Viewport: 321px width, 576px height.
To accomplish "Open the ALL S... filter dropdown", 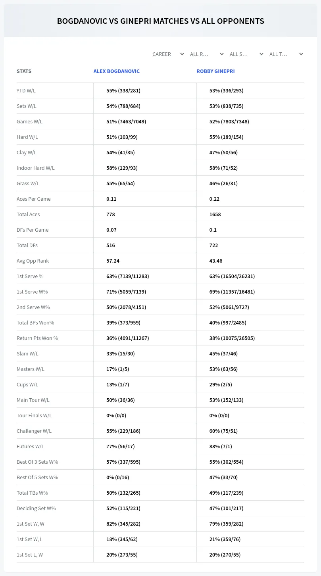I will pos(246,54).
